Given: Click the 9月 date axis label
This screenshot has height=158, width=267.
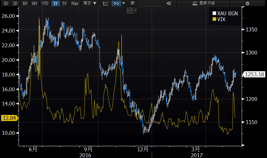Looking at the screenshot, I should pyautogui.click(x=88, y=149).
